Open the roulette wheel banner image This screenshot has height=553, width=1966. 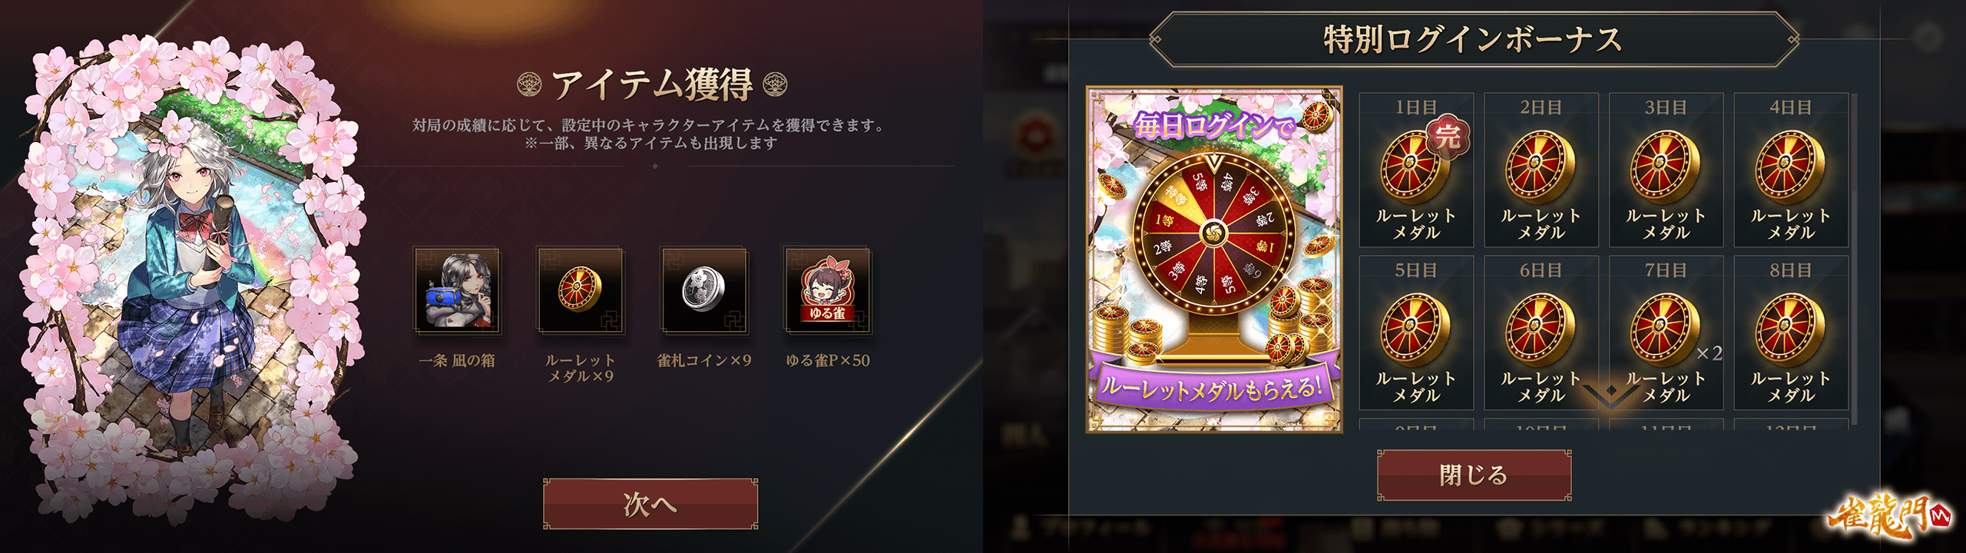pos(1214,259)
